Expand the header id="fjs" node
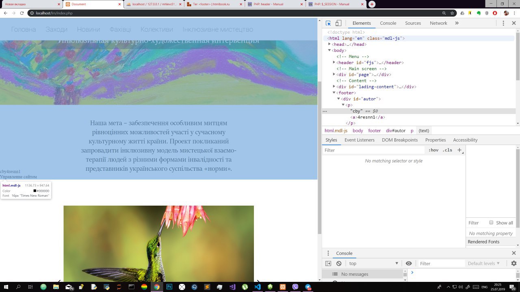520x292 pixels. (x=334, y=62)
